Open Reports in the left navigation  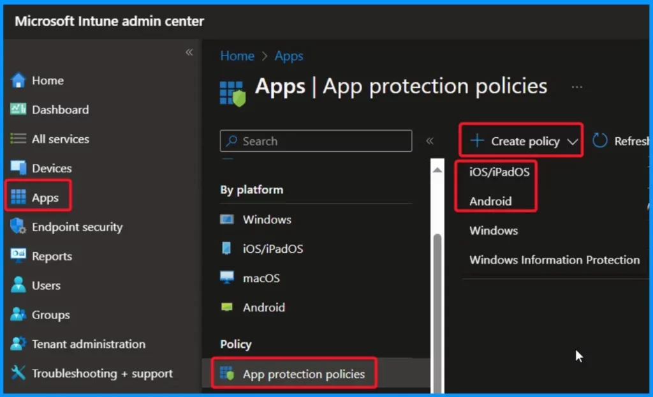coord(52,256)
